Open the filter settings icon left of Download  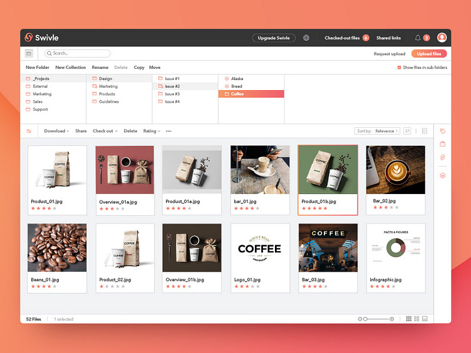tap(29, 131)
